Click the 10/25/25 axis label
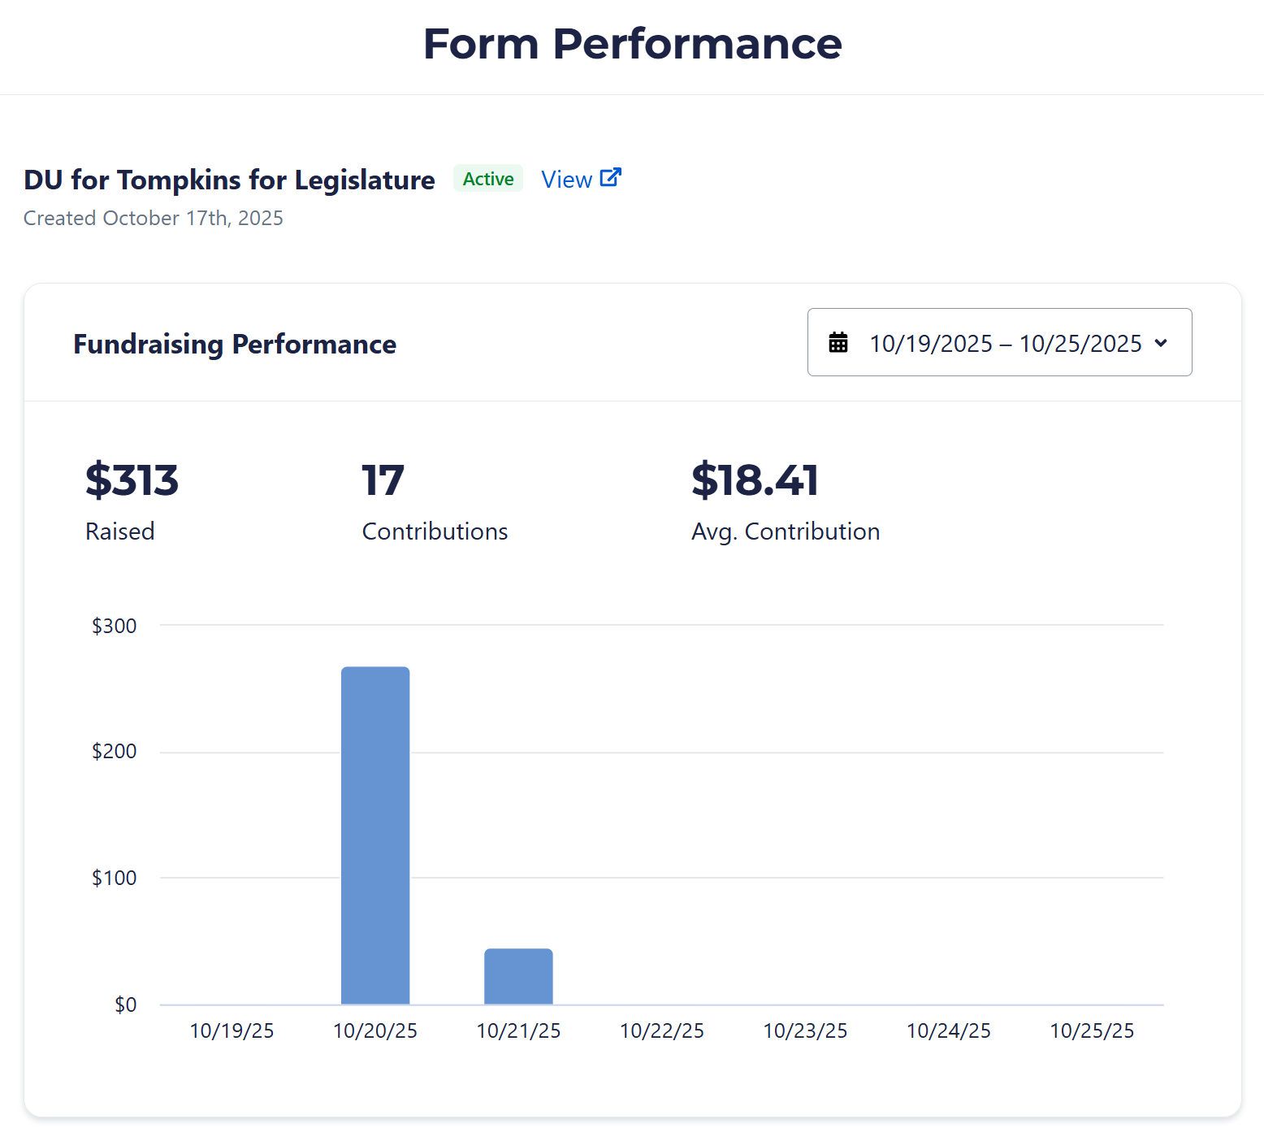 coord(1092,1031)
